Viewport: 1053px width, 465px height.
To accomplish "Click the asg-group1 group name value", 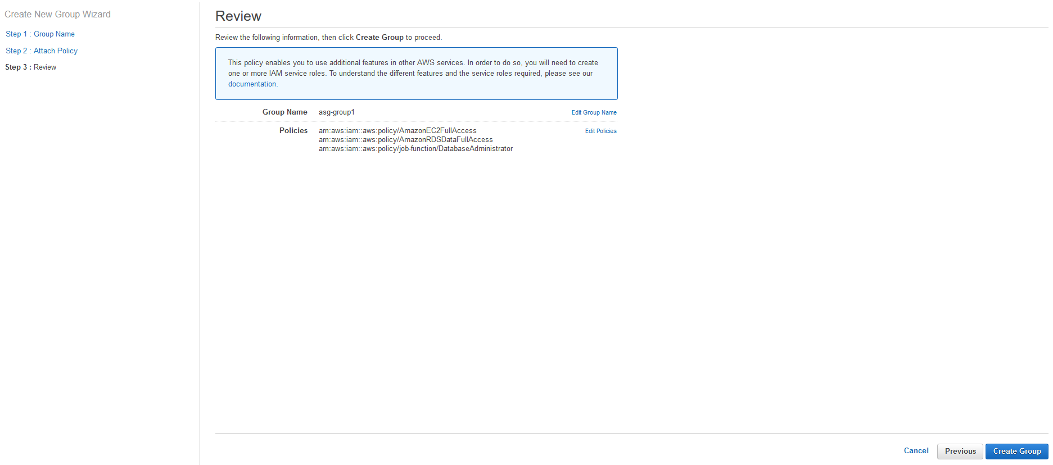I will [336, 112].
